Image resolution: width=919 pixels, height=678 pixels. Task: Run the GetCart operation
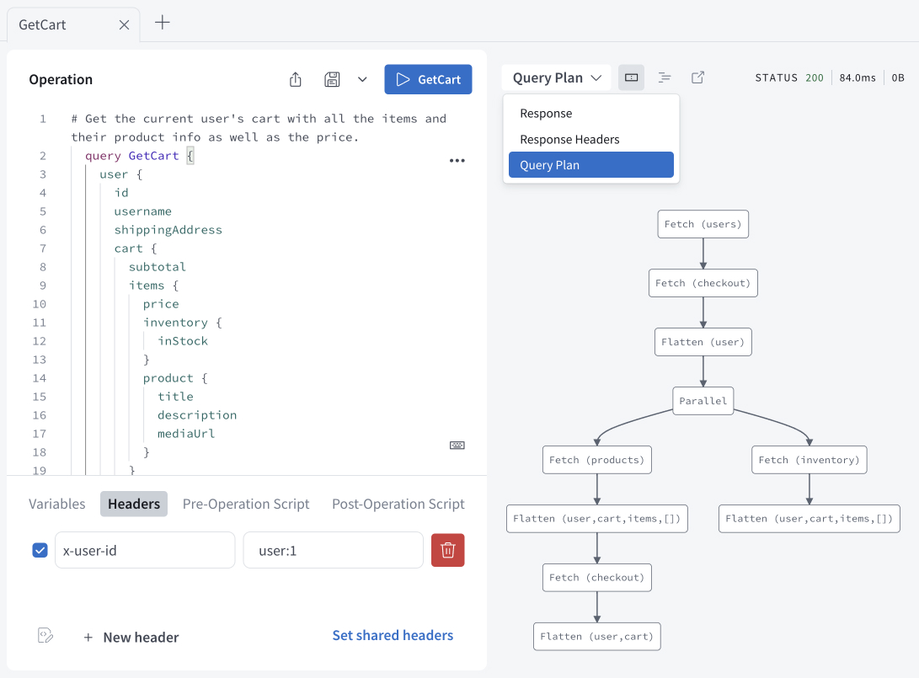(x=428, y=79)
